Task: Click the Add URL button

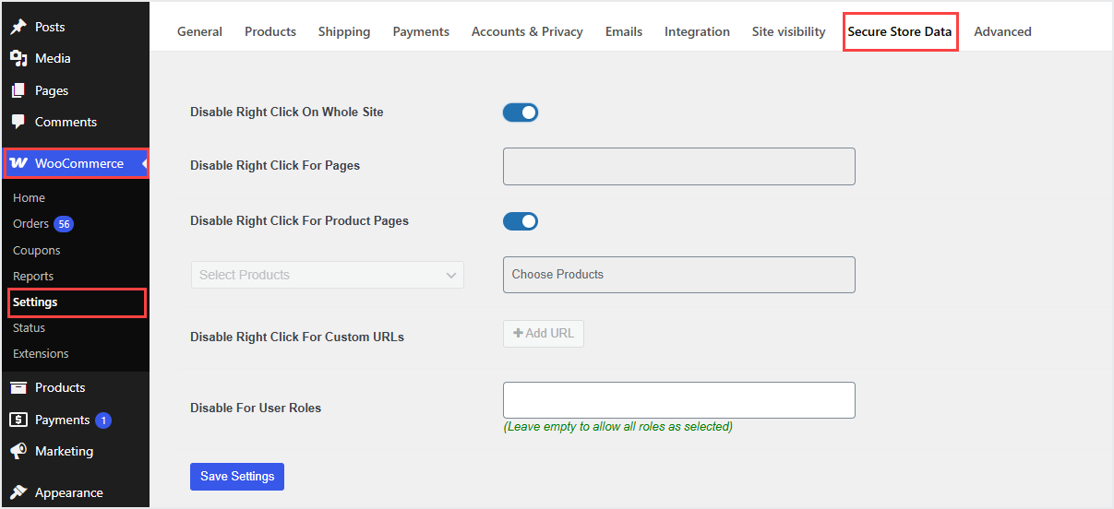Action: [x=544, y=334]
